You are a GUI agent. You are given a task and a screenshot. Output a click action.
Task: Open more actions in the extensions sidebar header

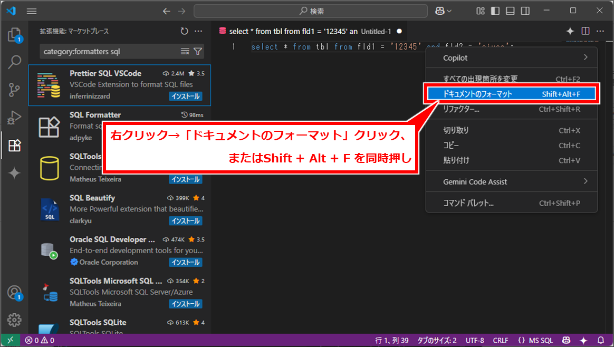198,31
